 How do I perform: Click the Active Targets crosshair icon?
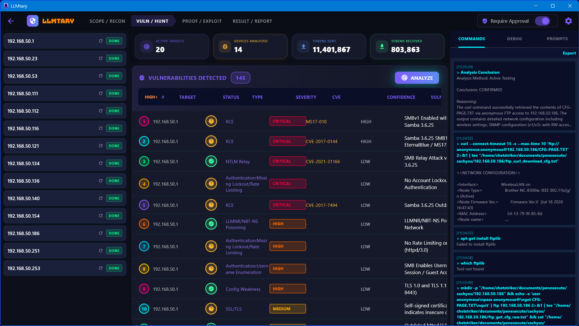pyautogui.click(x=146, y=46)
